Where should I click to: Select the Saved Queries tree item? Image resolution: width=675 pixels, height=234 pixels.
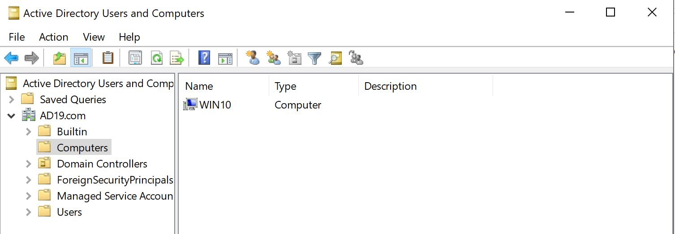73,100
